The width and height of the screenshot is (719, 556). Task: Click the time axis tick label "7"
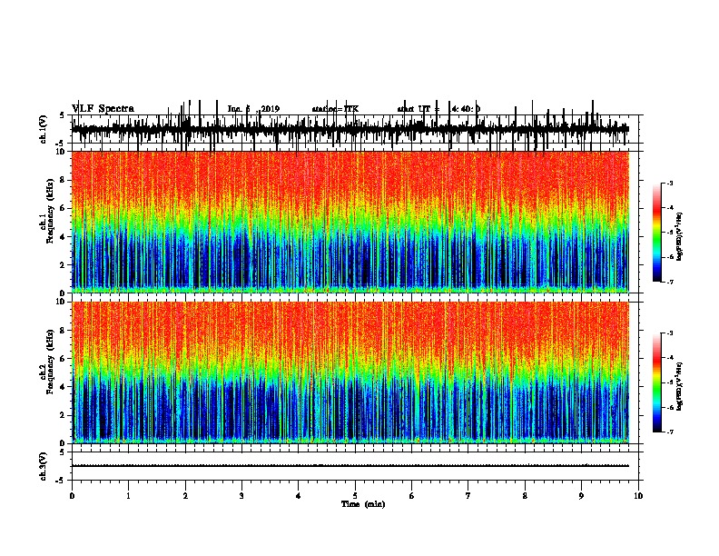click(x=468, y=496)
